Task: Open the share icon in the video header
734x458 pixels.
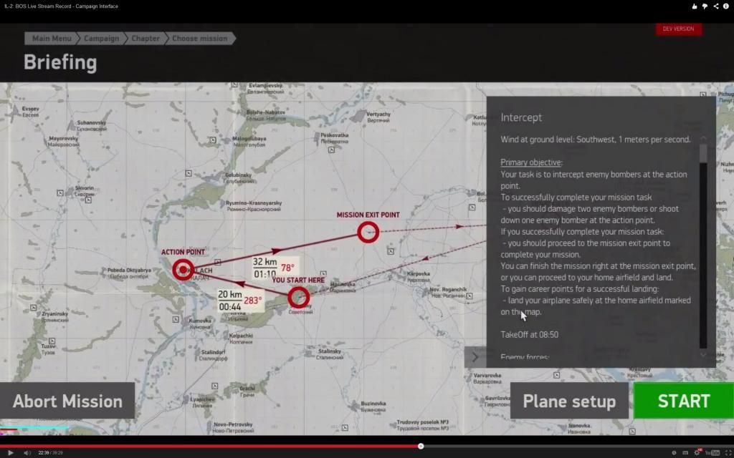Action: click(x=716, y=6)
